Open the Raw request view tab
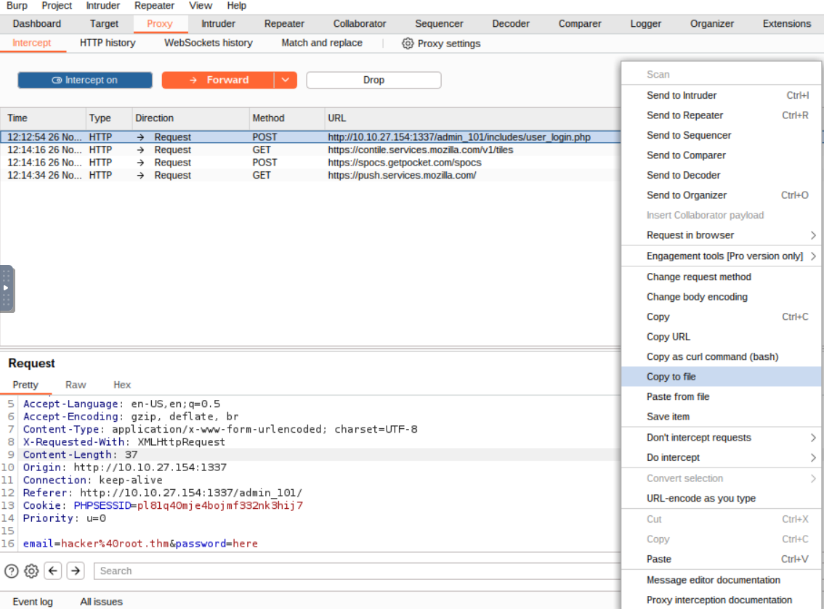 coord(76,385)
